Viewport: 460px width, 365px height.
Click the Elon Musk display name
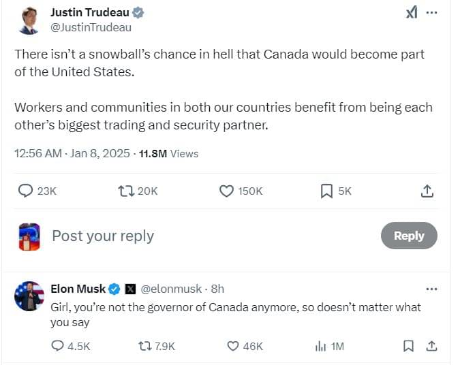coord(78,289)
